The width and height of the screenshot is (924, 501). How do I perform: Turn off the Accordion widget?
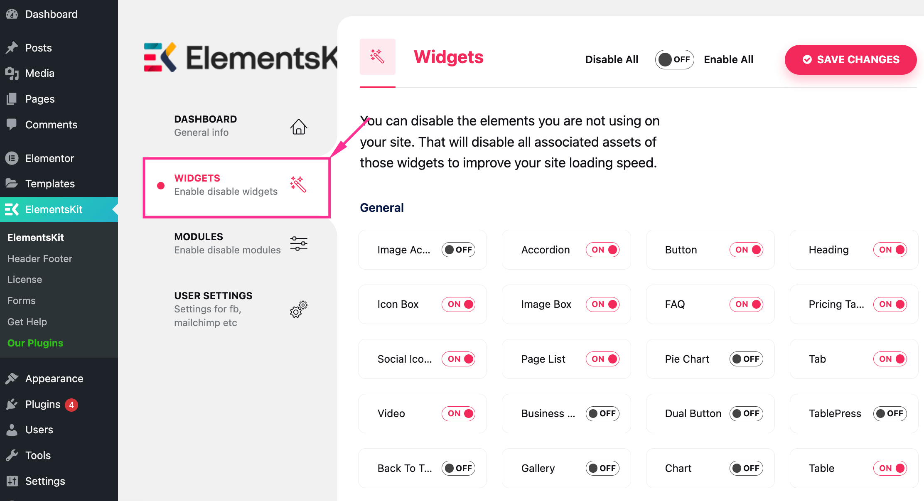603,250
